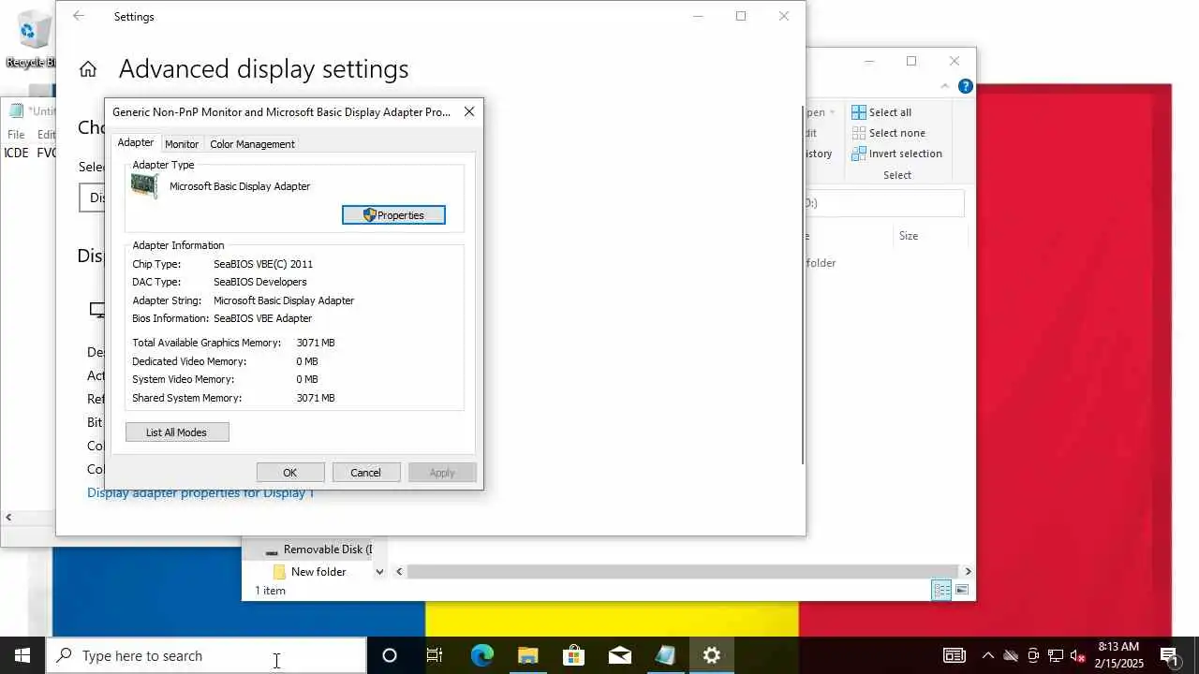The image size is (1199, 674).
Task: Close the adapter properties dialog
Action: 469,111
